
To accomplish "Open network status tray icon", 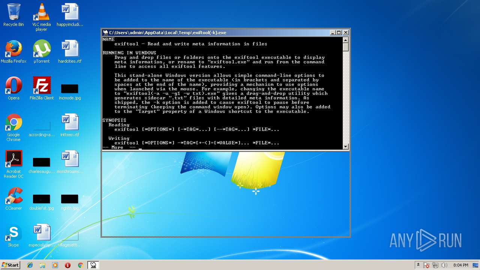I will 435,265.
